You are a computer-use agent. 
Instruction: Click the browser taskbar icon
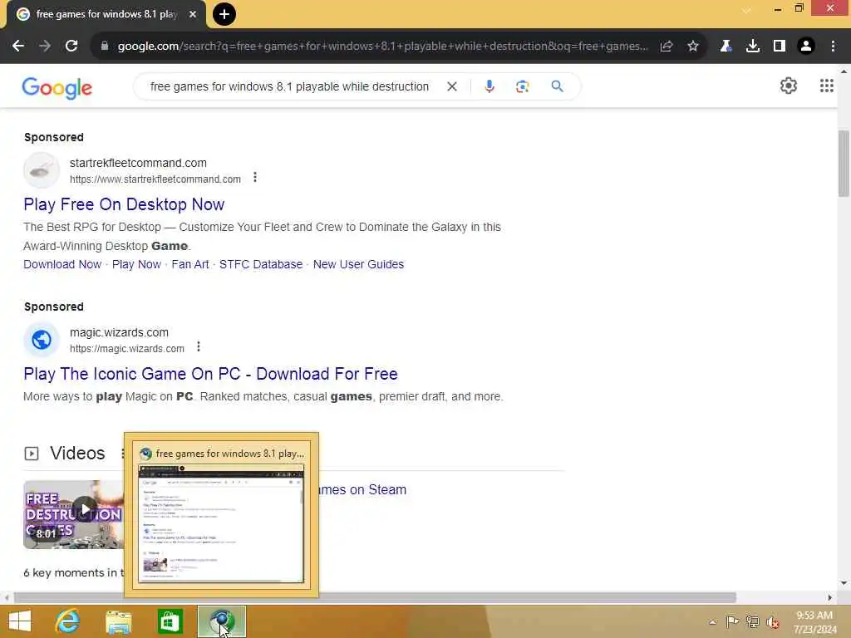pos(221,621)
